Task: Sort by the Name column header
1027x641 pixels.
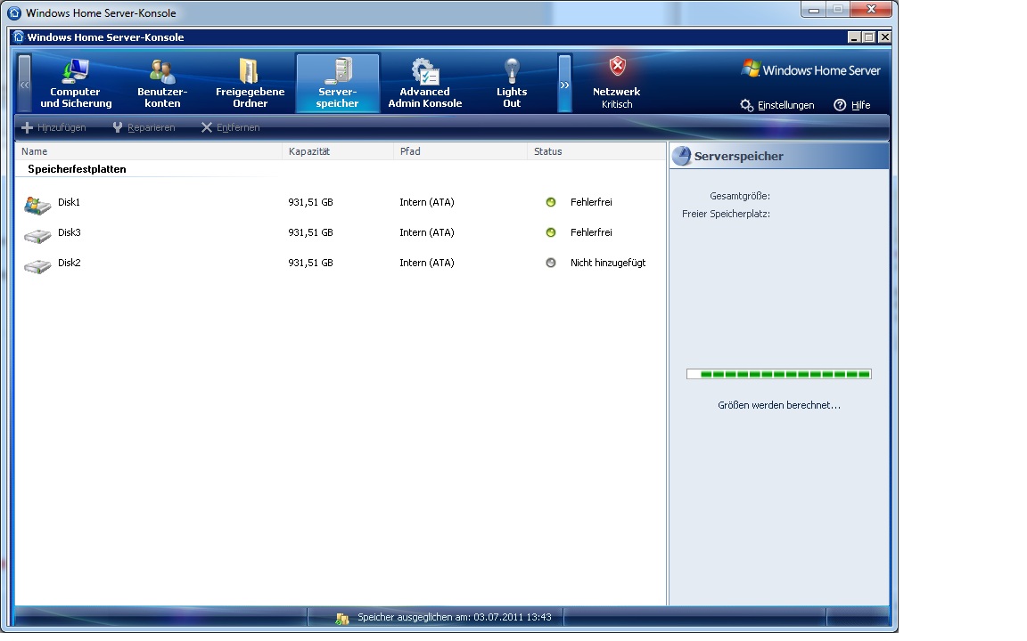Action: point(149,151)
